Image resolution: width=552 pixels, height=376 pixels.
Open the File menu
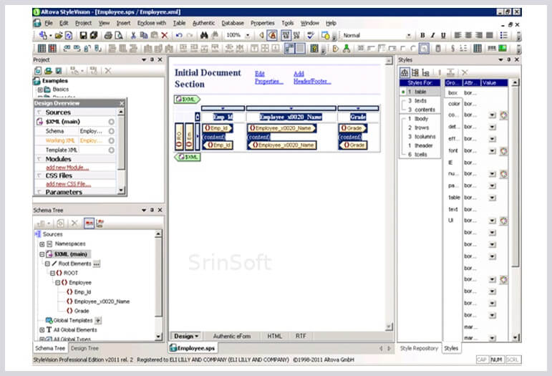coord(49,23)
